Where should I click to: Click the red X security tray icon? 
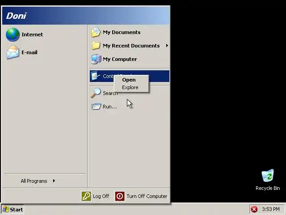tap(254, 209)
